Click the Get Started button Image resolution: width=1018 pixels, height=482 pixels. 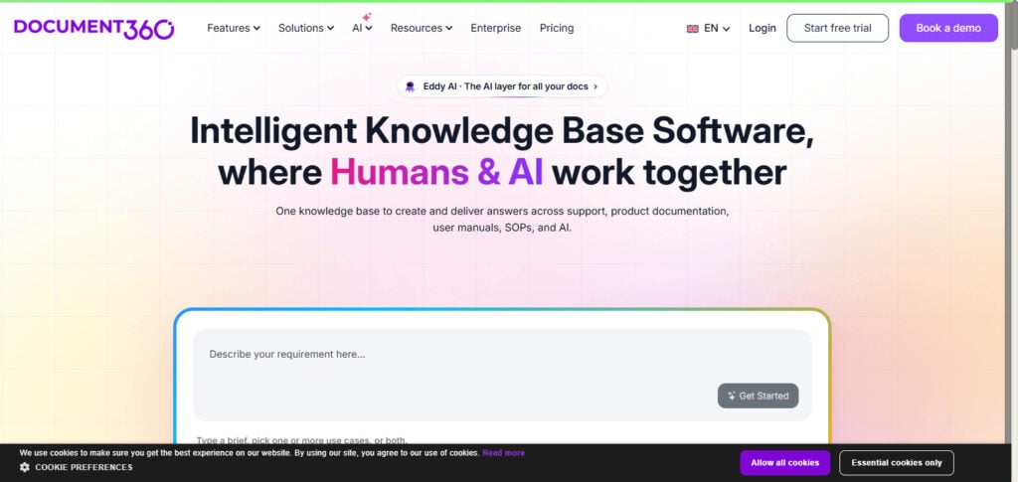(x=758, y=396)
